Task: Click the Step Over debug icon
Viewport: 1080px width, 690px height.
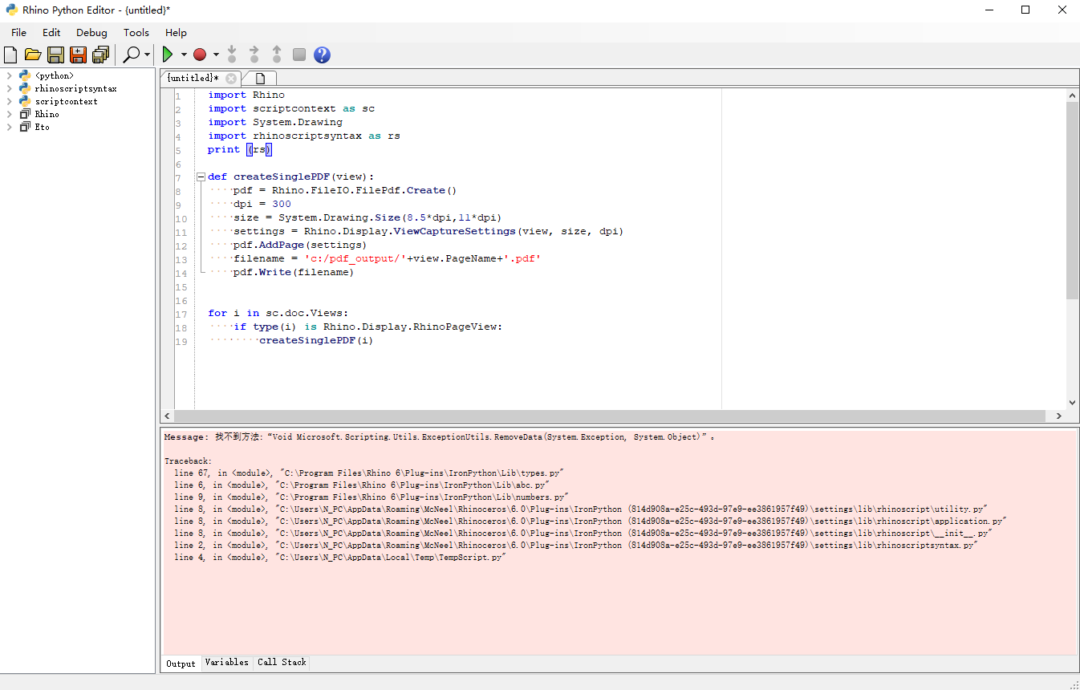Action: (254, 55)
